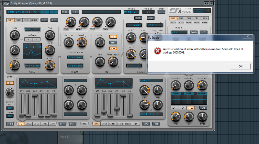Click the midi learn button
The width and height of the screenshot is (259, 144).
[x=161, y=12]
